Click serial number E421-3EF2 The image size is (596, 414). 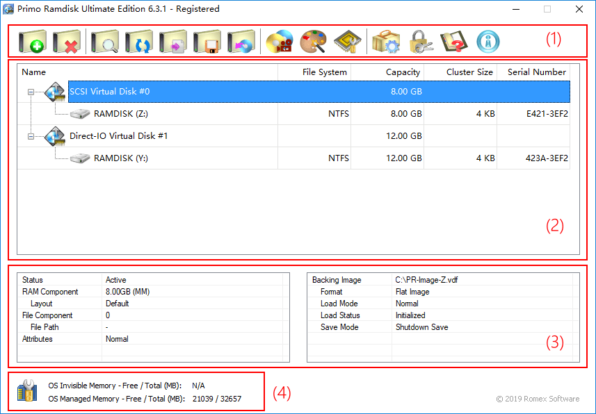click(x=547, y=113)
